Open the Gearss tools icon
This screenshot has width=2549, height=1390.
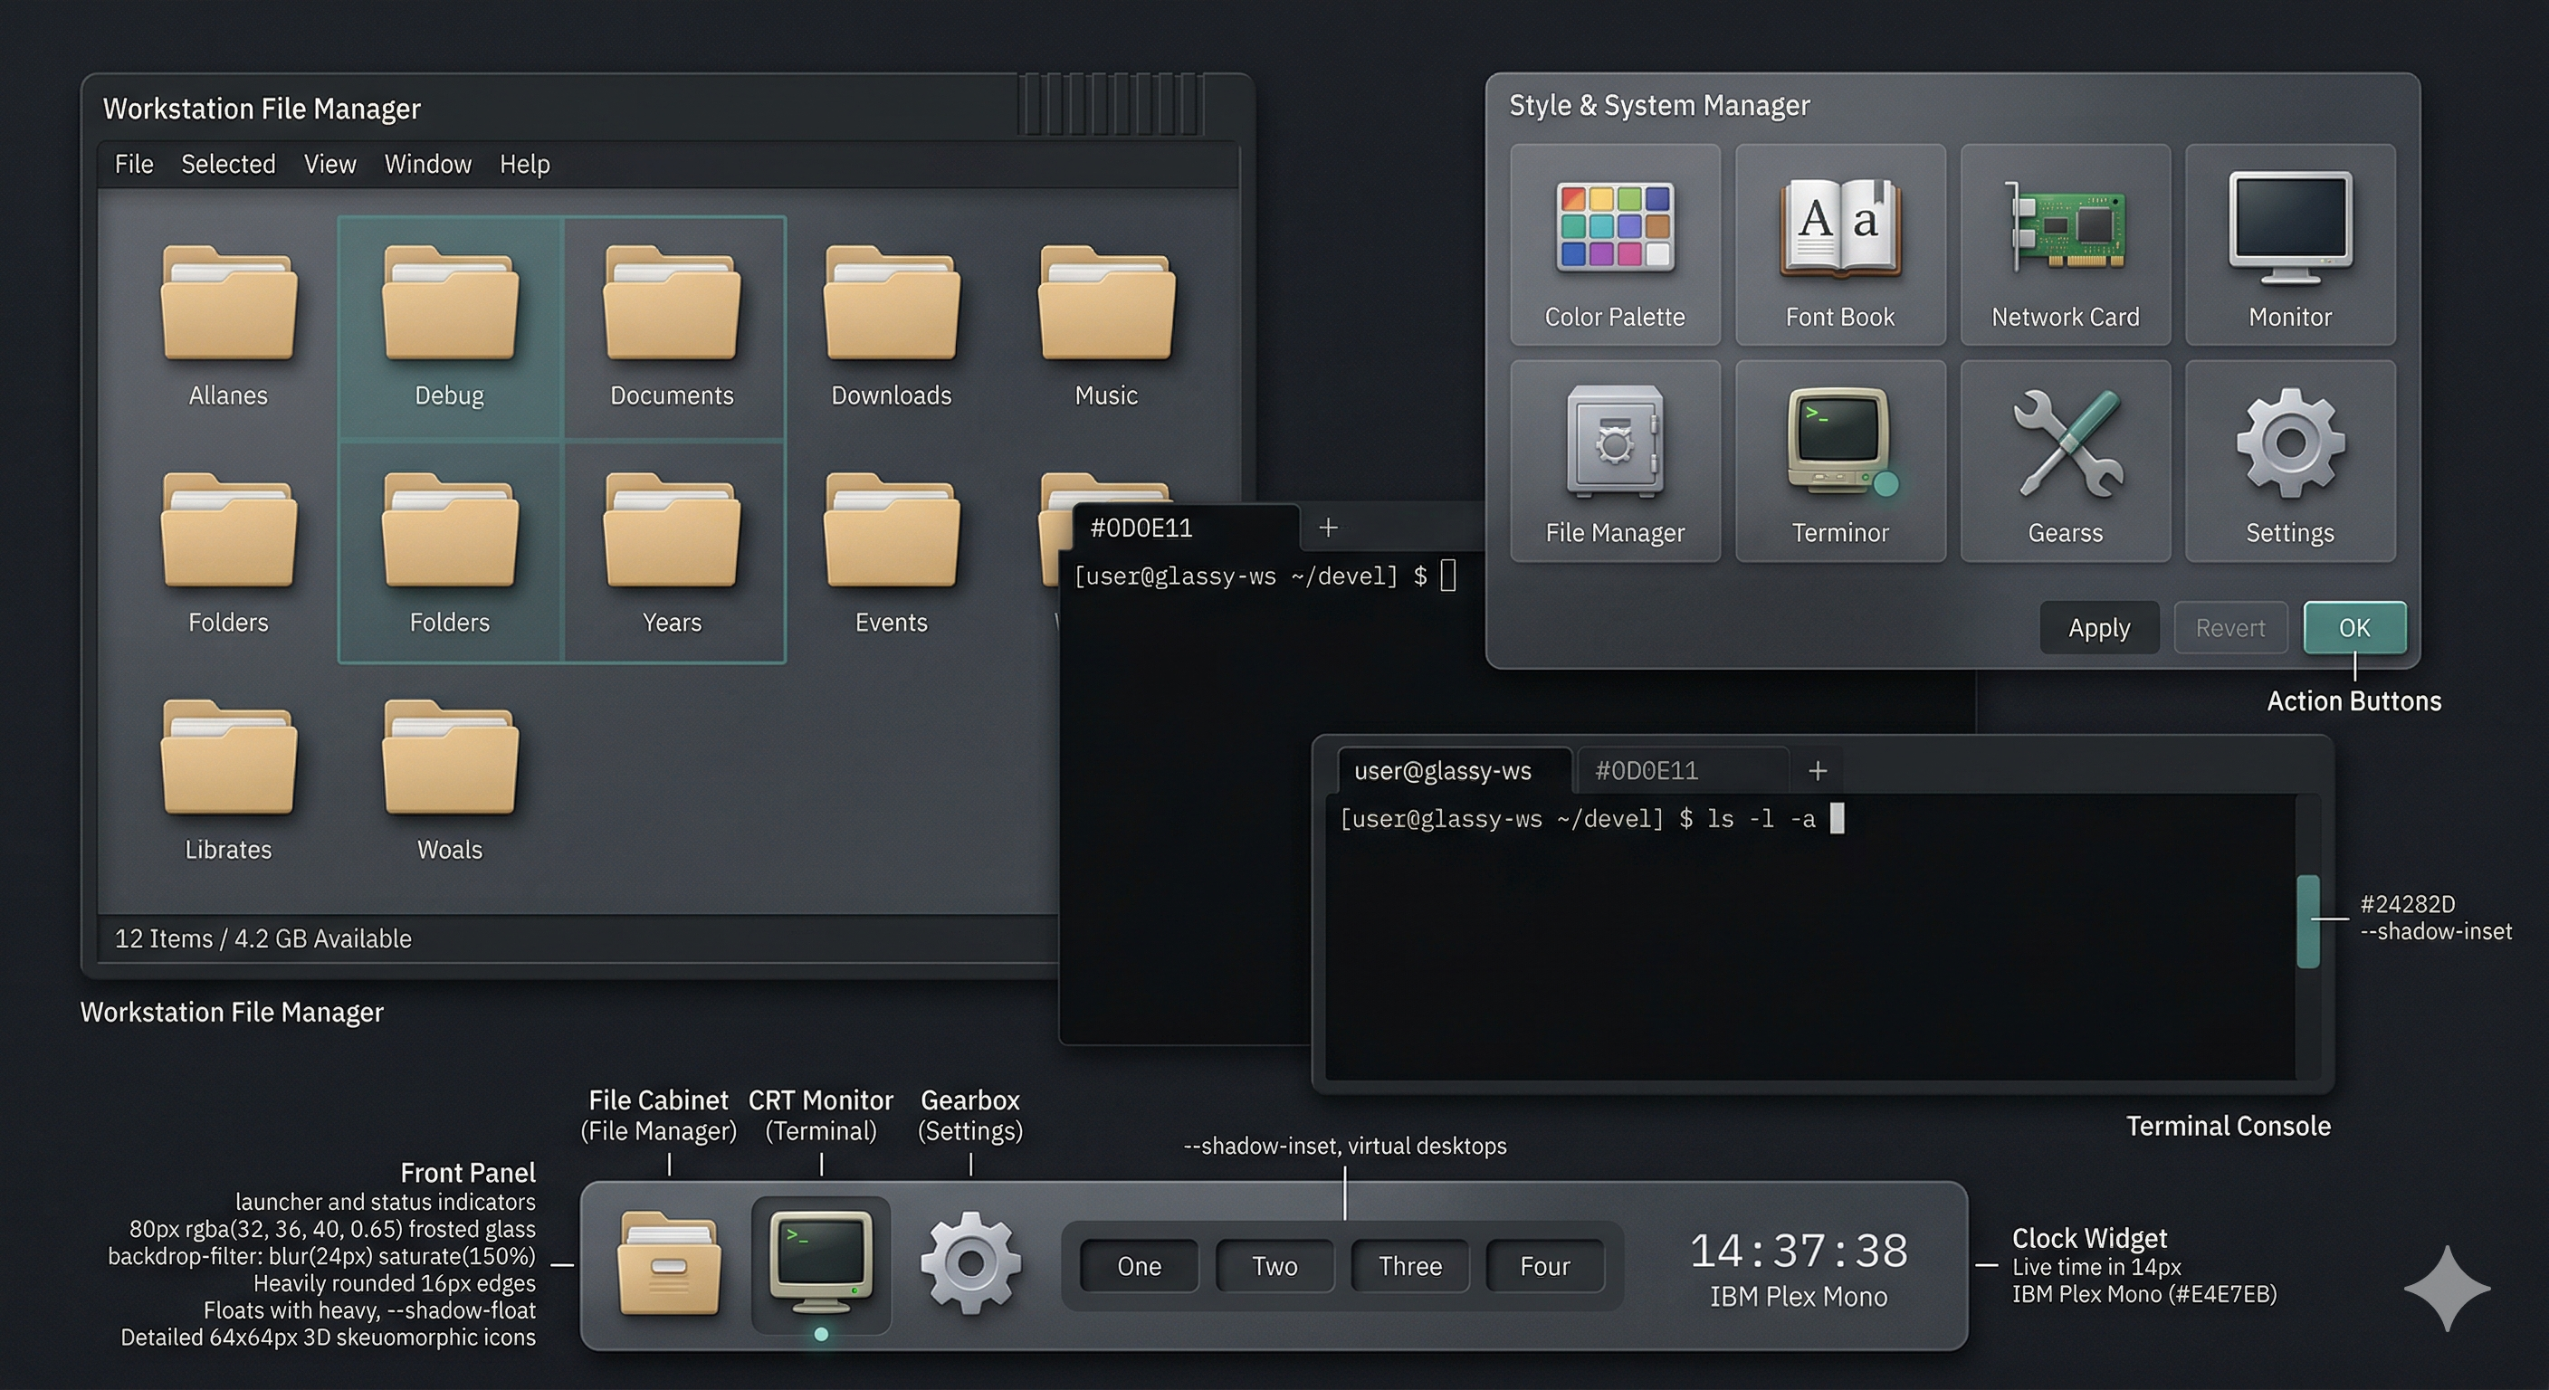click(x=2065, y=460)
